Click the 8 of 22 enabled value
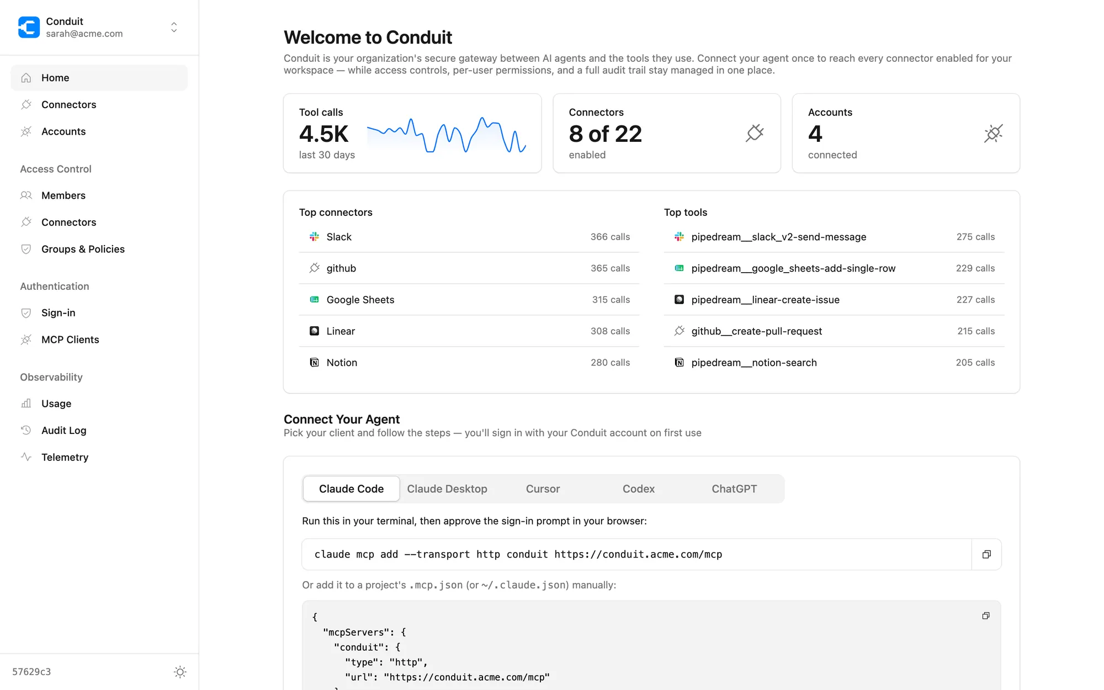The image size is (1104, 690). click(x=606, y=134)
